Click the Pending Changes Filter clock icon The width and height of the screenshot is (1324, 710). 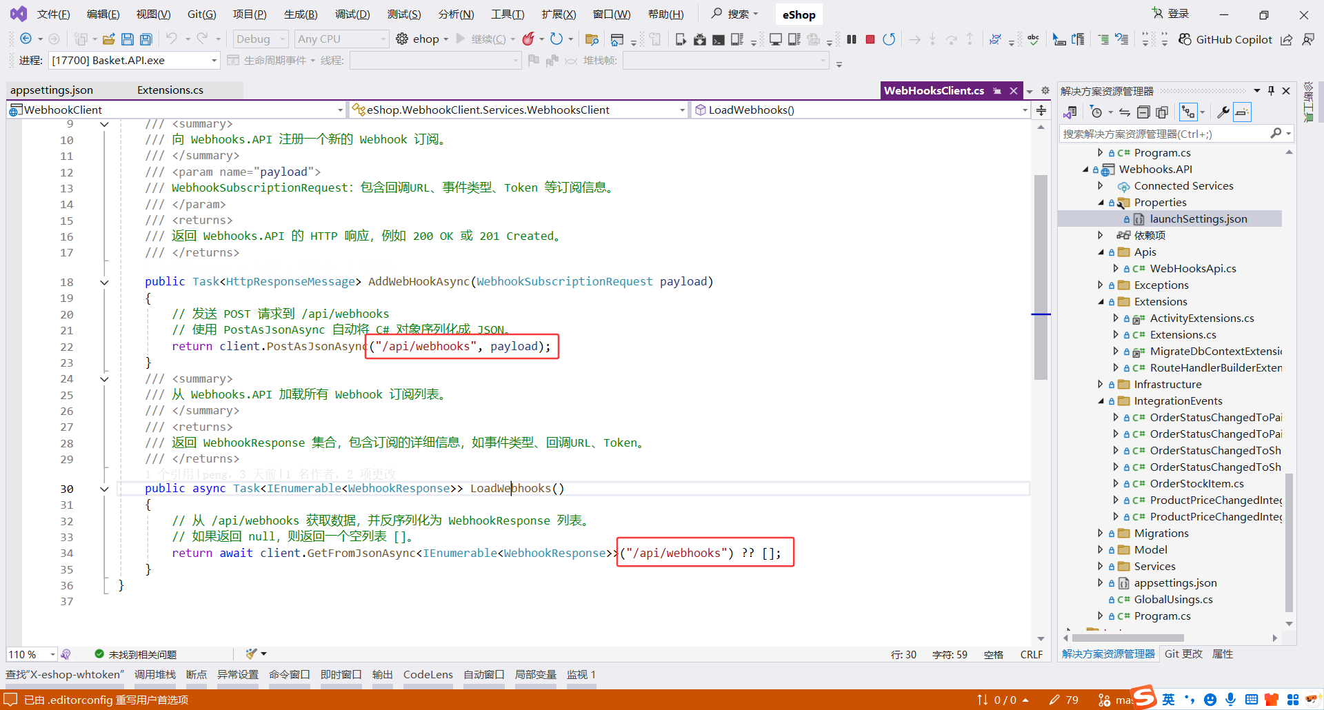click(1096, 112)
